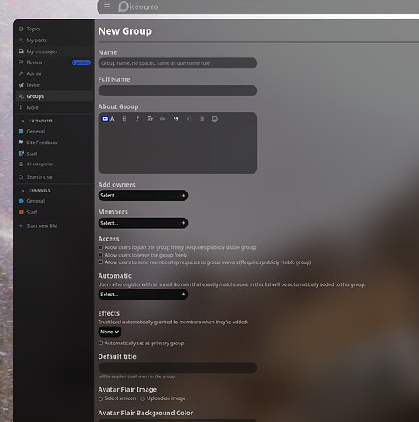The width and height of the screenshot is (419, 422).
Task: Choose the Upload an image radio option
Action: coord(142,398)
